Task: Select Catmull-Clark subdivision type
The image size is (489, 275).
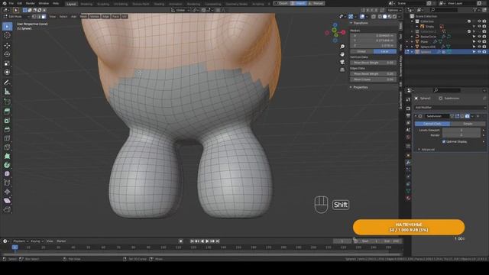Action: 432,124
